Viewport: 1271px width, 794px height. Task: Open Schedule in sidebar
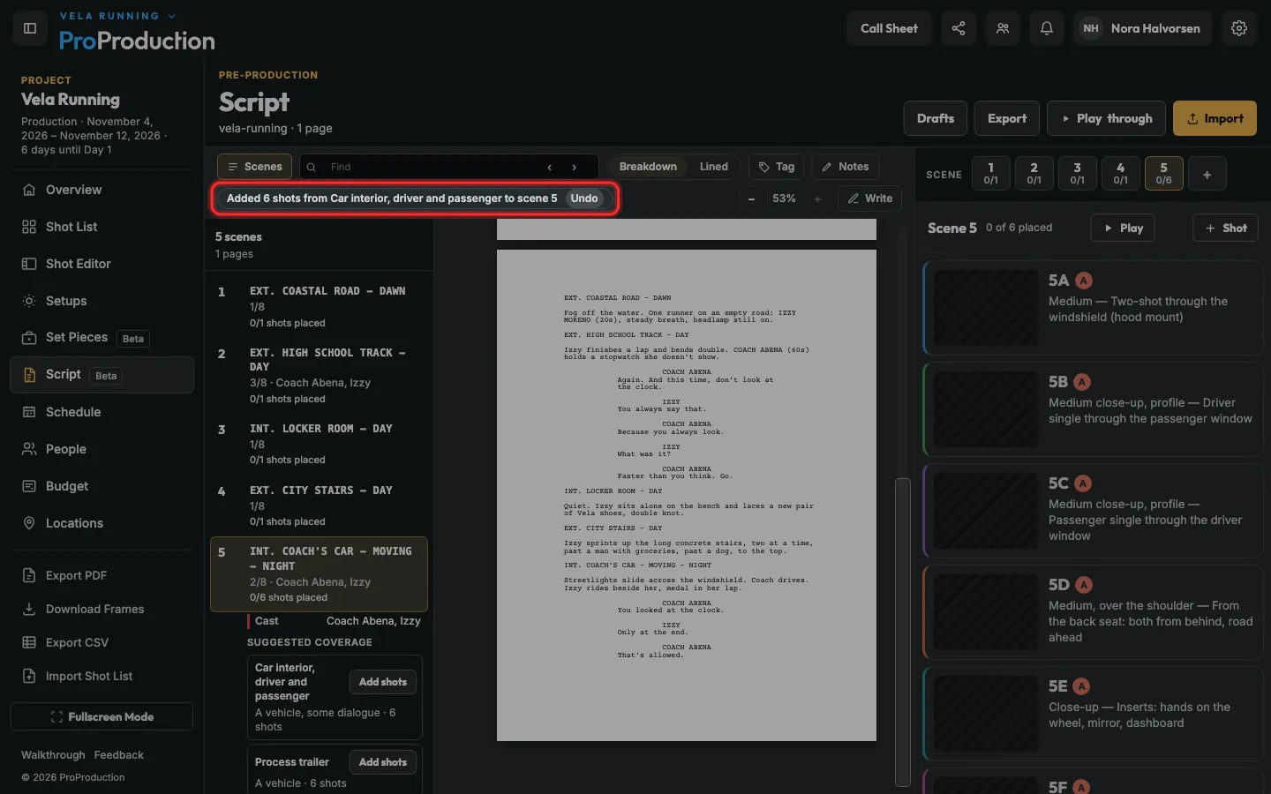coord(102,412)
